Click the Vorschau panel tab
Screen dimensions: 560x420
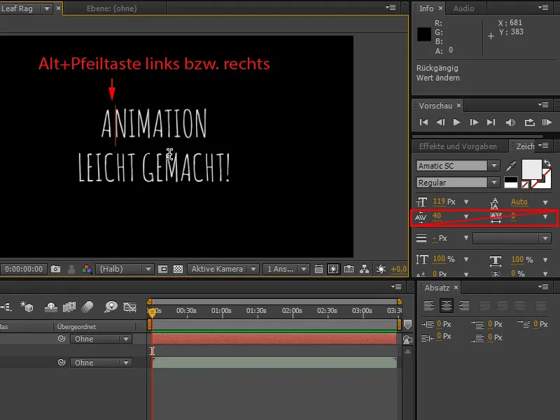point(435,106)
